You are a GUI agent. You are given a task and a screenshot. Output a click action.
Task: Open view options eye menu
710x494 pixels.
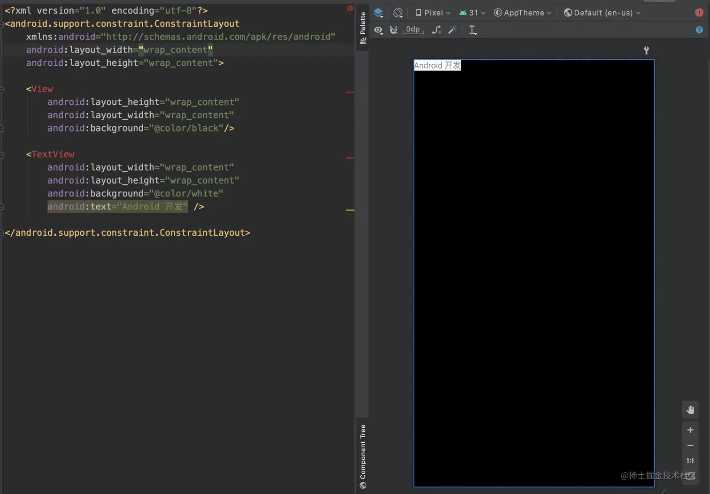(378, 30)
